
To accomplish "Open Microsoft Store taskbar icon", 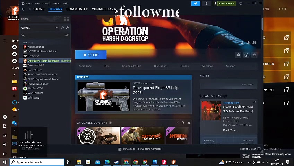I will coord(88,162).
